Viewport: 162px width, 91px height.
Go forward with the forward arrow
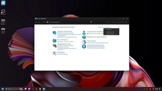tap(39, 22)
